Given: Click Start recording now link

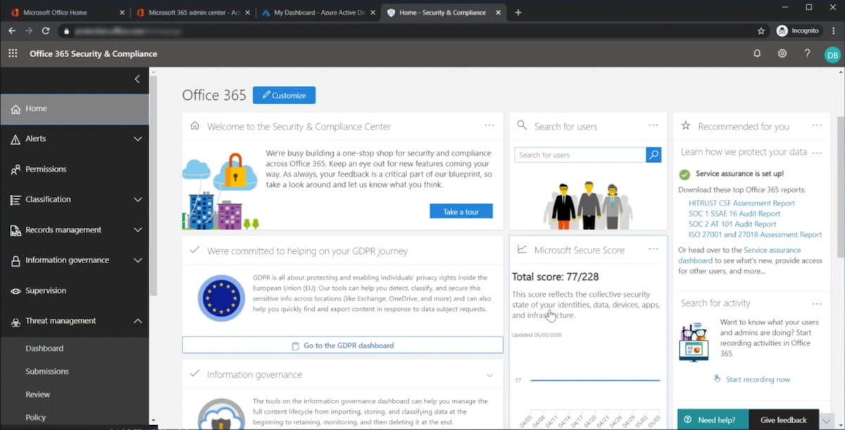Looking at the screenshot, I should point(758,379).
